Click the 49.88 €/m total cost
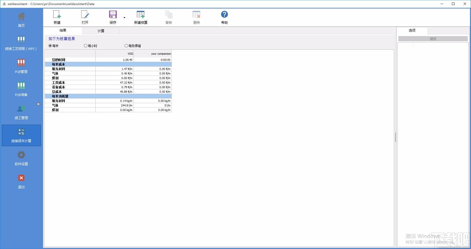The height and width of the screenshot is (249, 471). [x=126, y=92]
